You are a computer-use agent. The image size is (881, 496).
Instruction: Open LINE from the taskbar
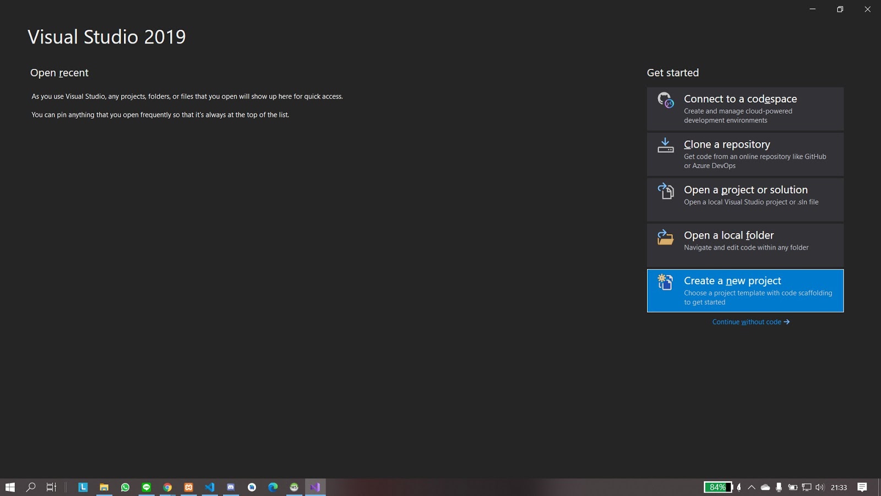point(146,487)
